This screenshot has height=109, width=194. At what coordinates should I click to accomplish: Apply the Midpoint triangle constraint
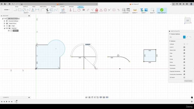point(101,10)
